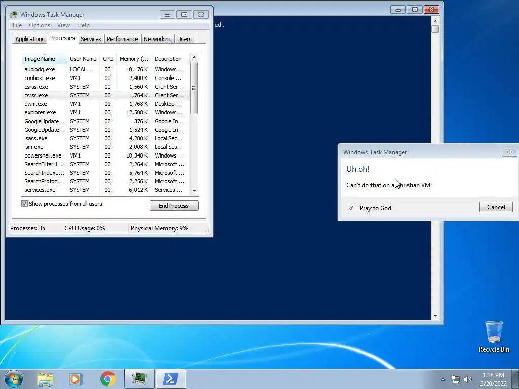Launch Windows Media Player from the taskbar
Image resolution: width=519 pixels, height=389 pixels.
(76, 379)
